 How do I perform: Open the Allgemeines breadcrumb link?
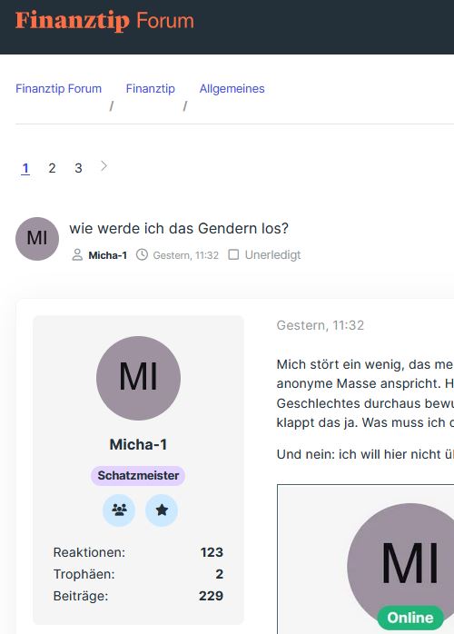pos(232,88)
